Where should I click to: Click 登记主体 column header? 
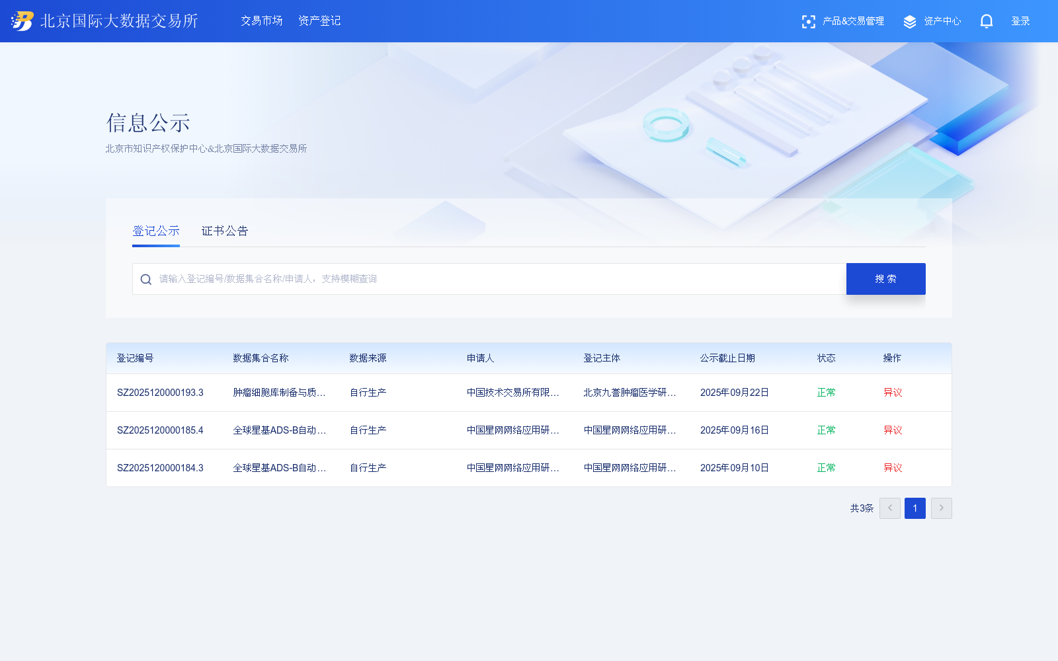click(x=602, y=358)
